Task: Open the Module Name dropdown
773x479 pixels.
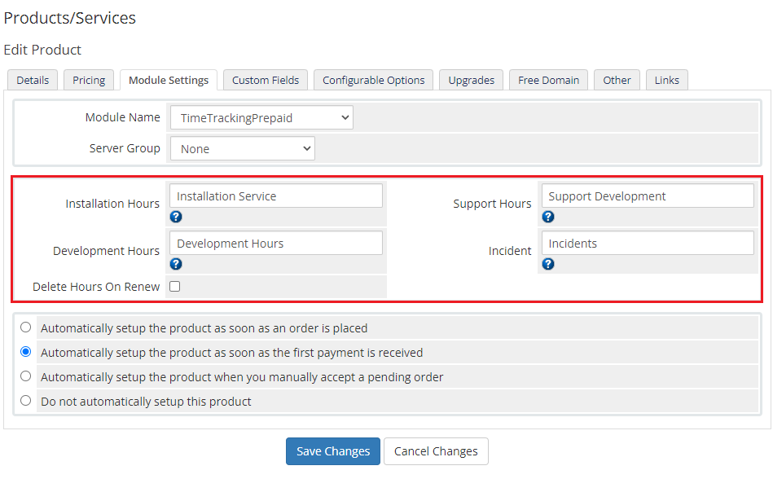Action: click(x=261, y=118)
